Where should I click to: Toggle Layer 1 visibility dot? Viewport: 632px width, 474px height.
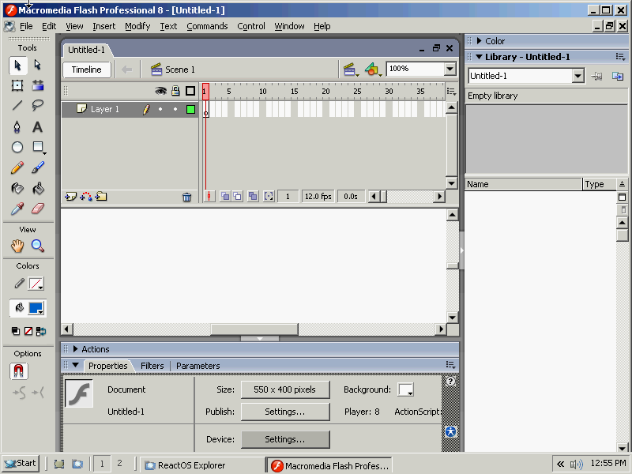pyautogui.click(x=160, y=109)
